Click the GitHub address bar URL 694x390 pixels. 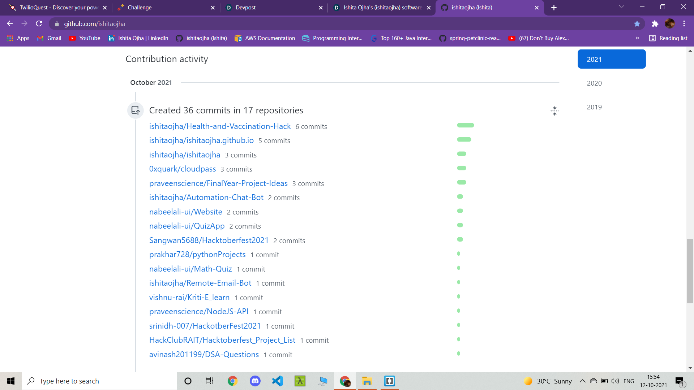pos(95,24)
